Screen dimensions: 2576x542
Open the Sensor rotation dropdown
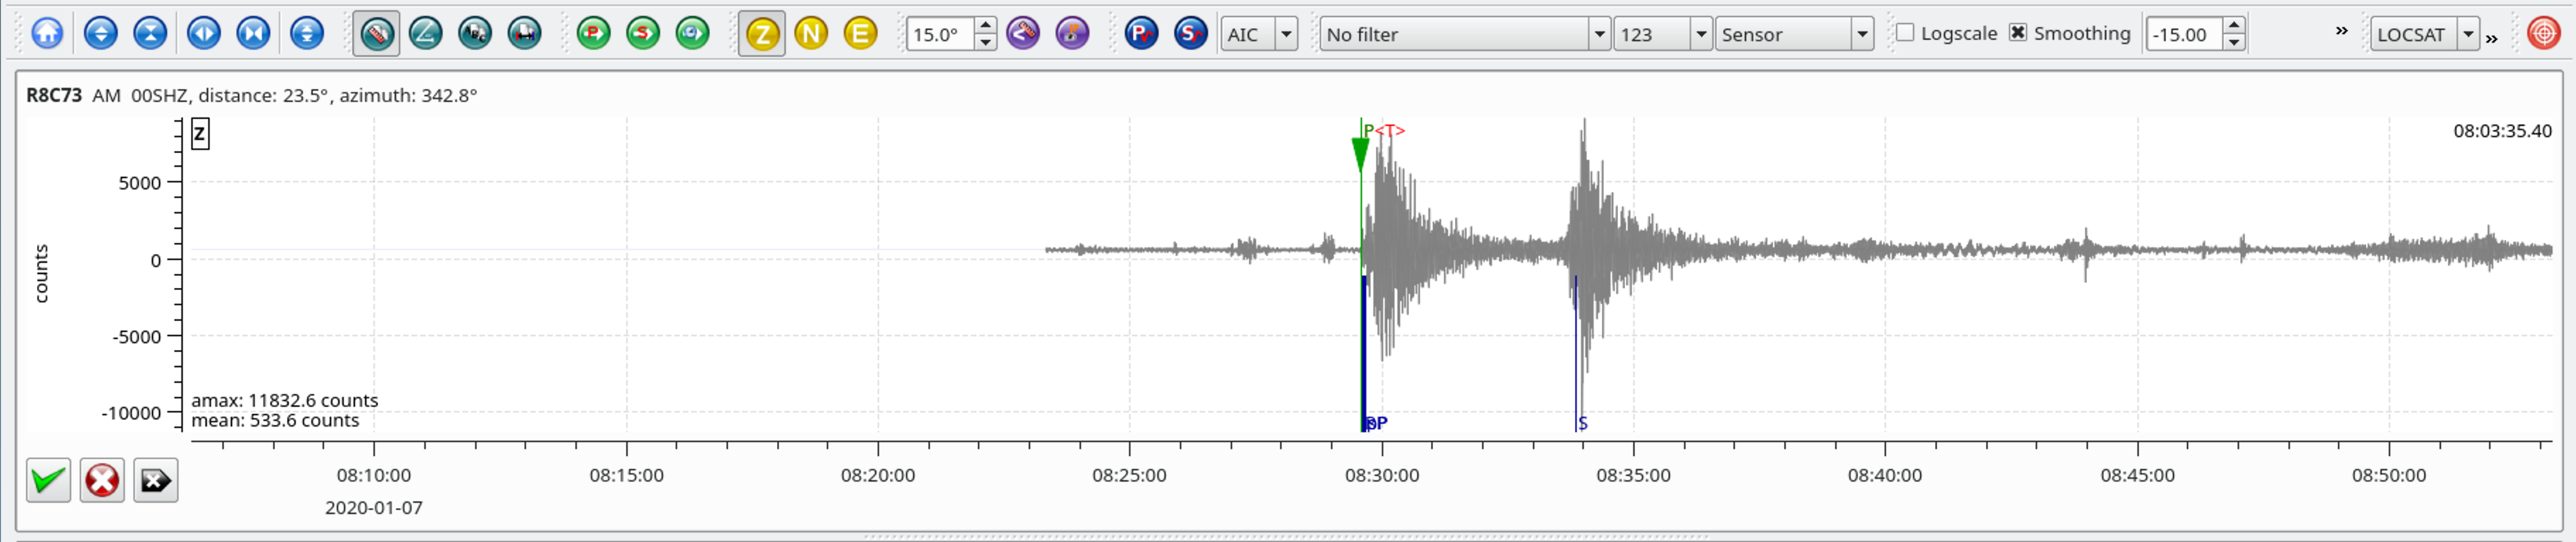point(1794,34)
